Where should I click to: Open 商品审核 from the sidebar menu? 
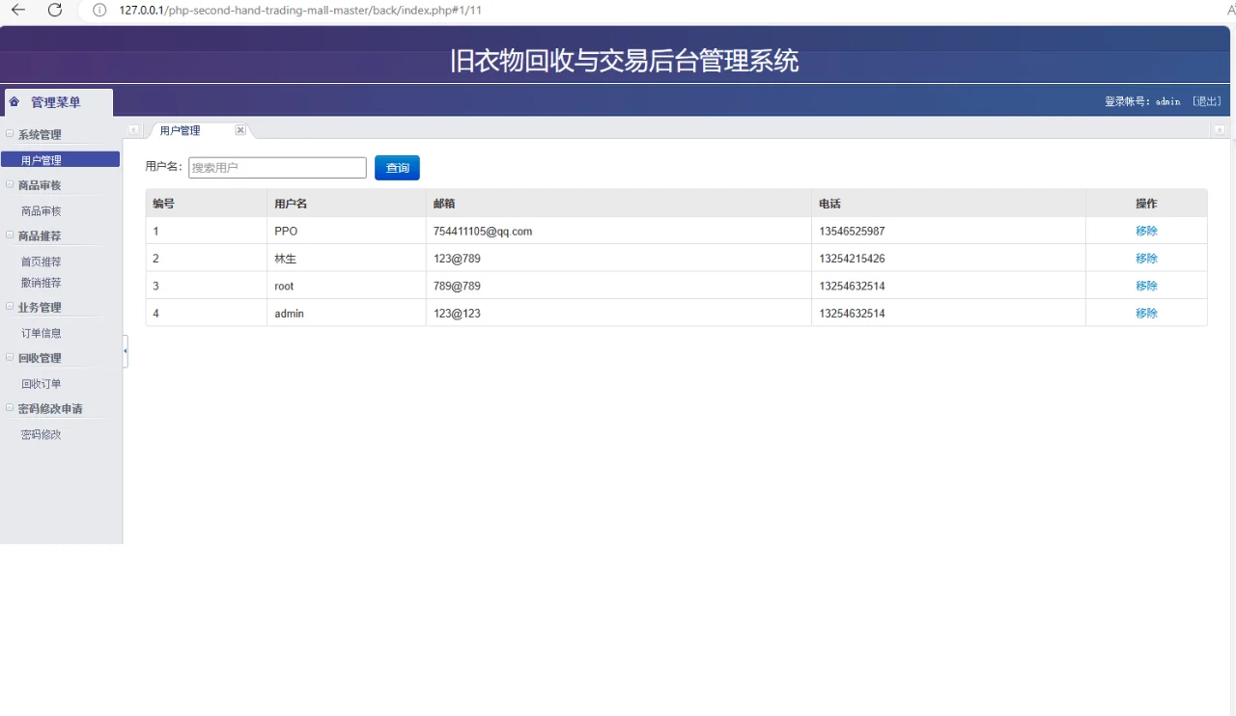click(41, 210)
